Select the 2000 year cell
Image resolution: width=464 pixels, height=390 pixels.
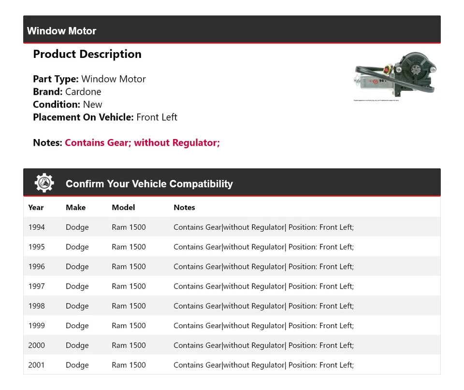pyautogui.click(x=36, y=346)
